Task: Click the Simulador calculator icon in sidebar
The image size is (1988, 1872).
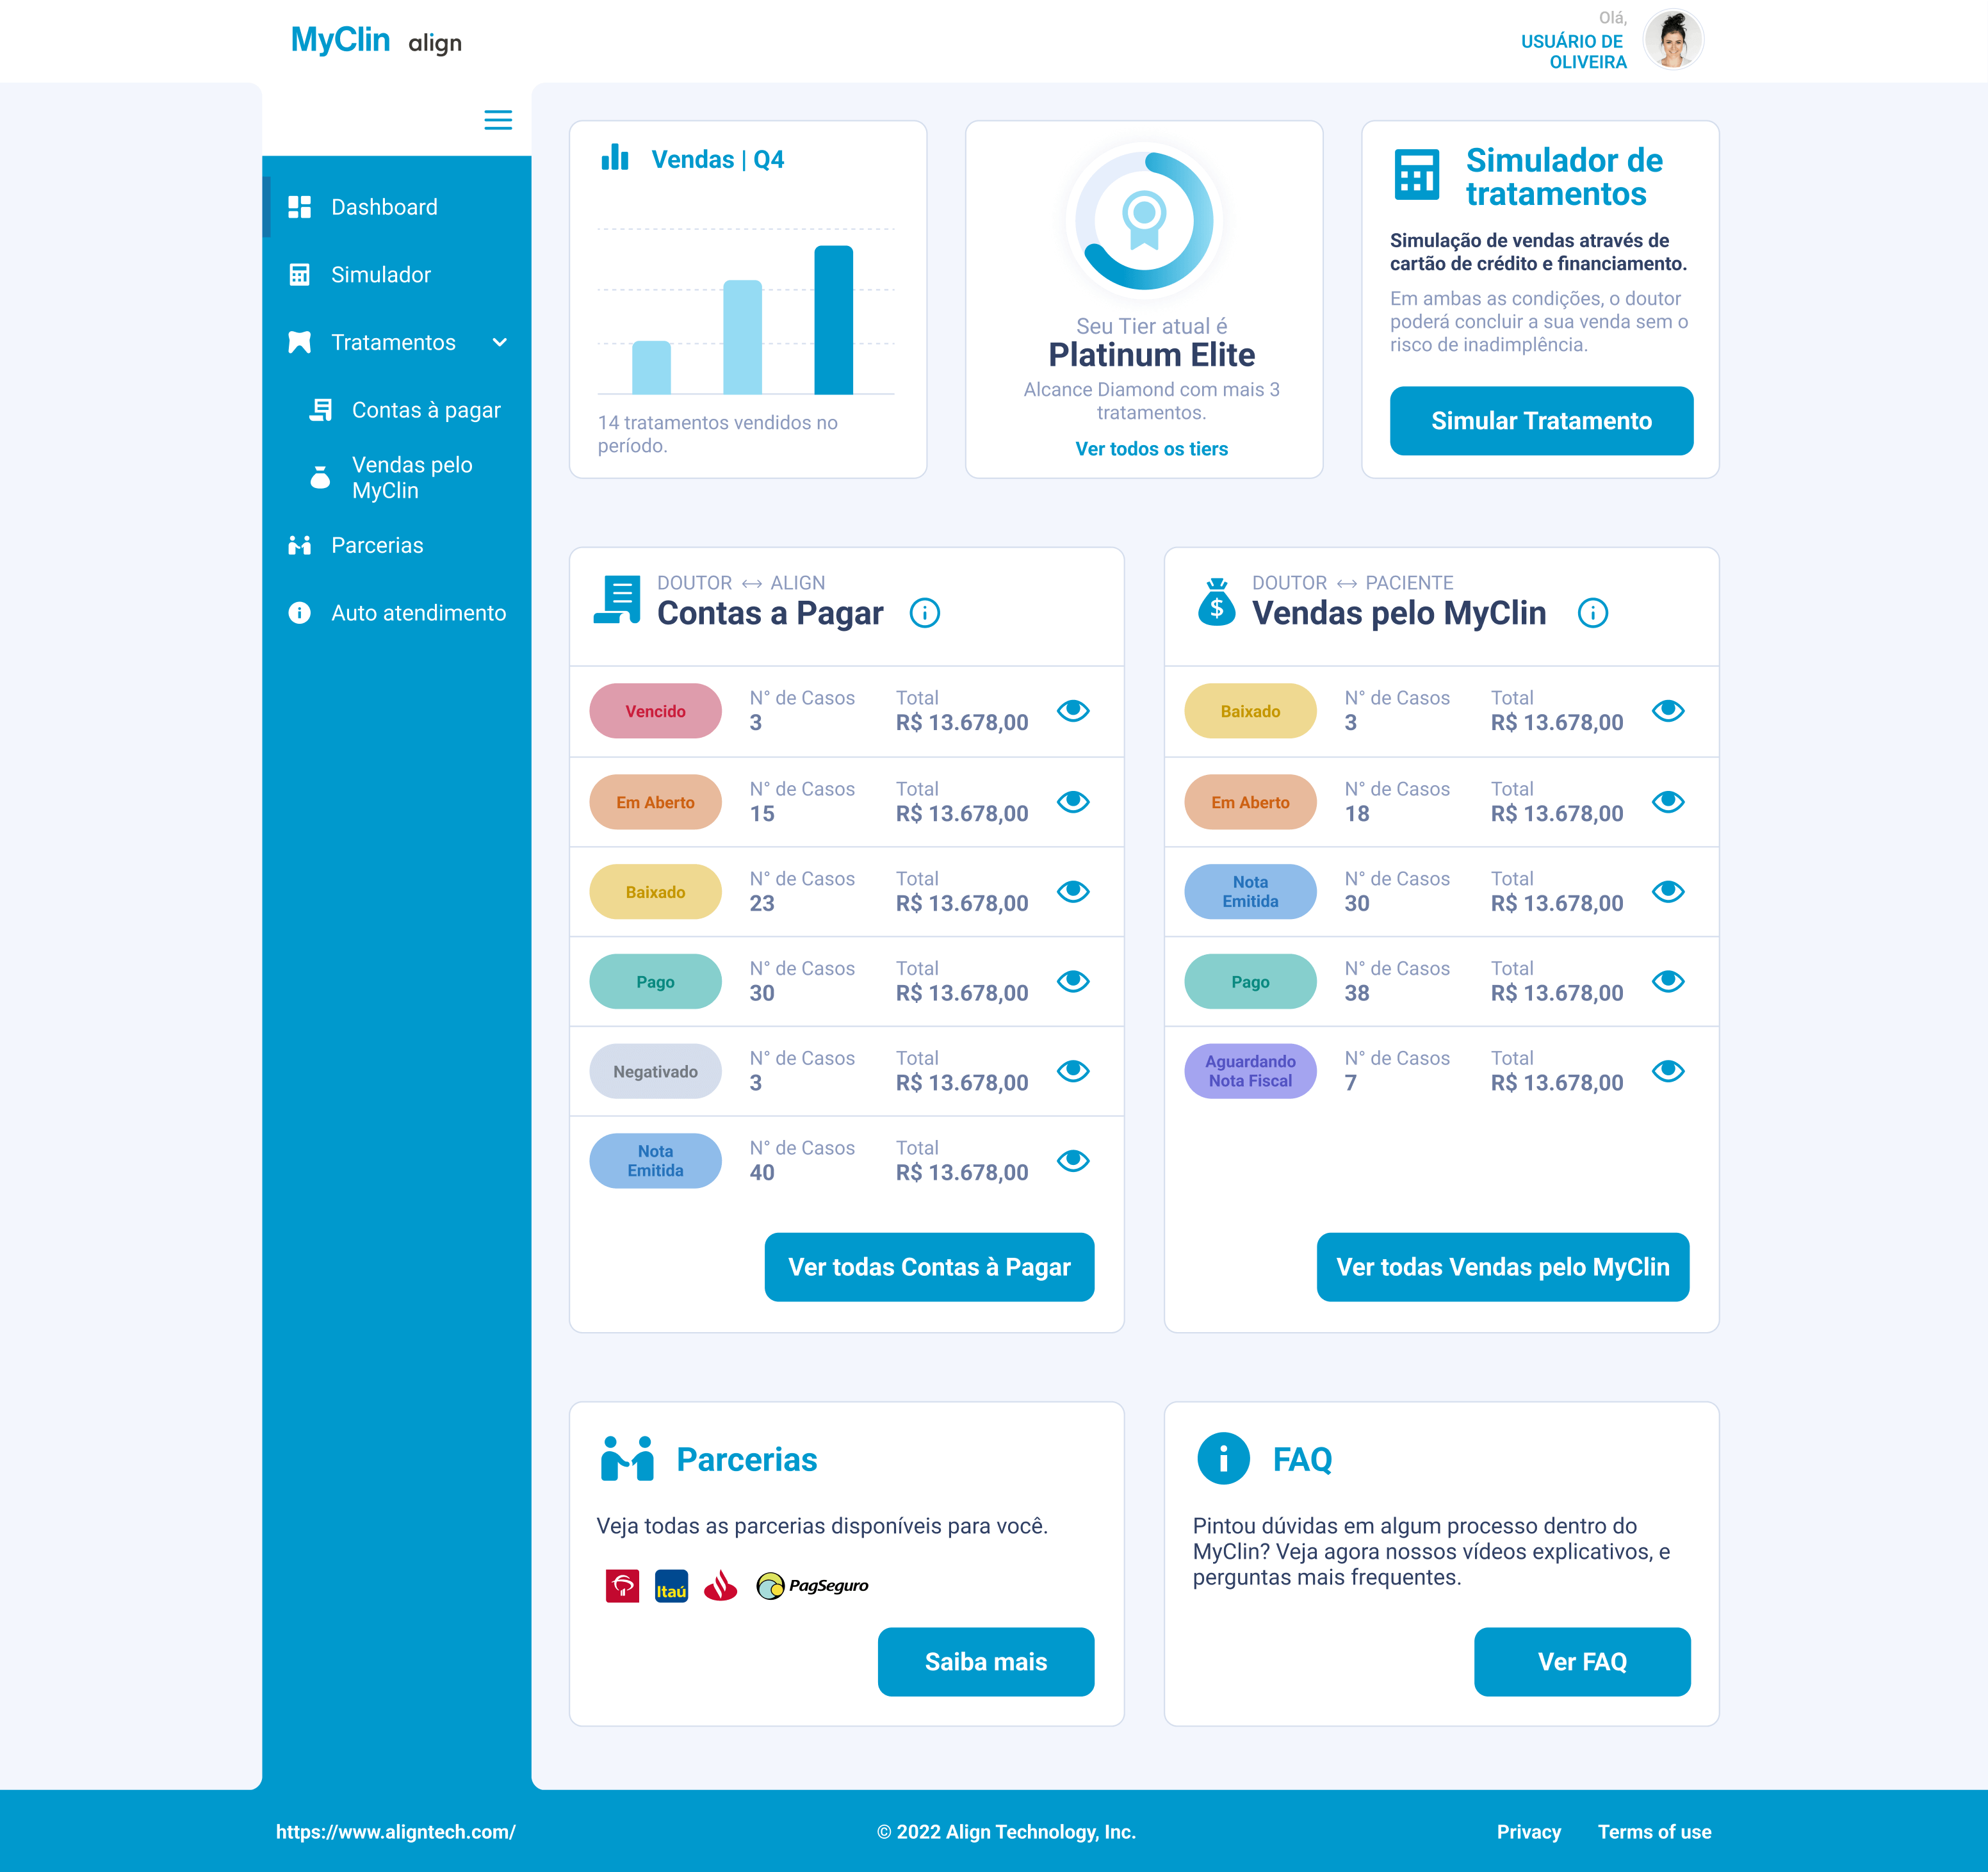Action: (x=299, y=274)
